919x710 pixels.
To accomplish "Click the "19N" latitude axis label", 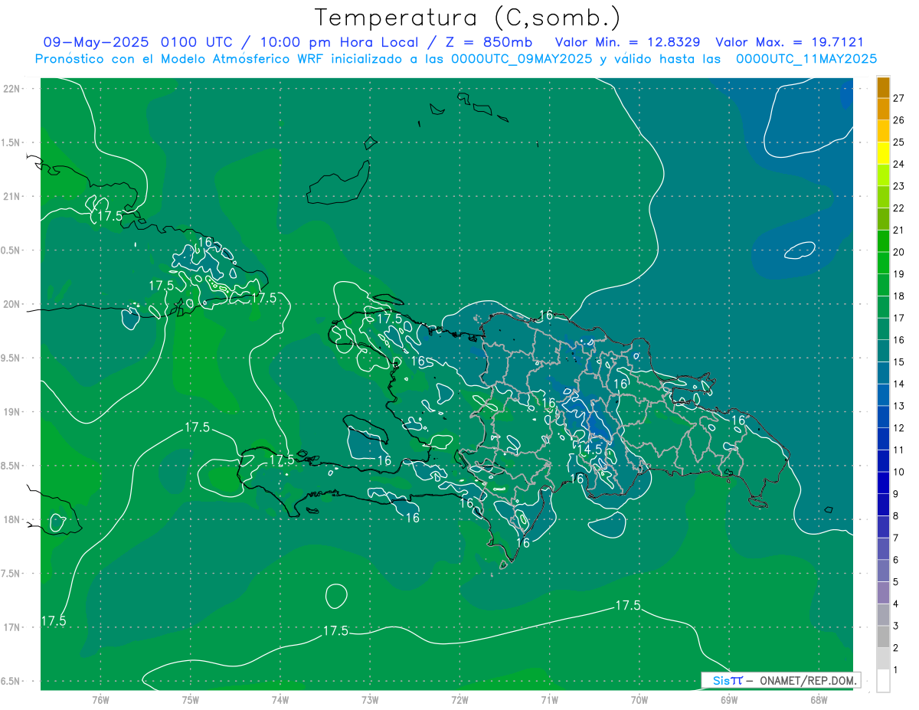I will click(11, 412).
